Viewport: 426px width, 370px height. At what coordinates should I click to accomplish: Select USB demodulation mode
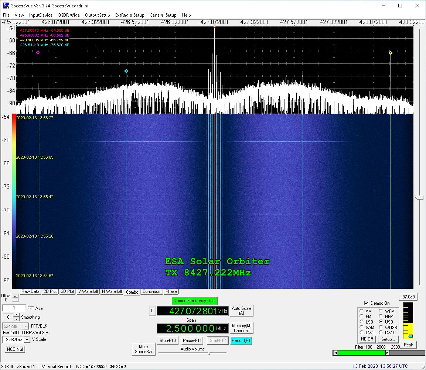click(381, 322)
